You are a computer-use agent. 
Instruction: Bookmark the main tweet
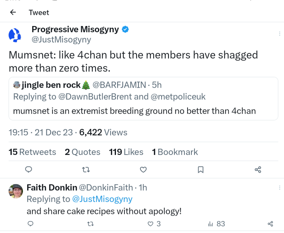[200, 170]
